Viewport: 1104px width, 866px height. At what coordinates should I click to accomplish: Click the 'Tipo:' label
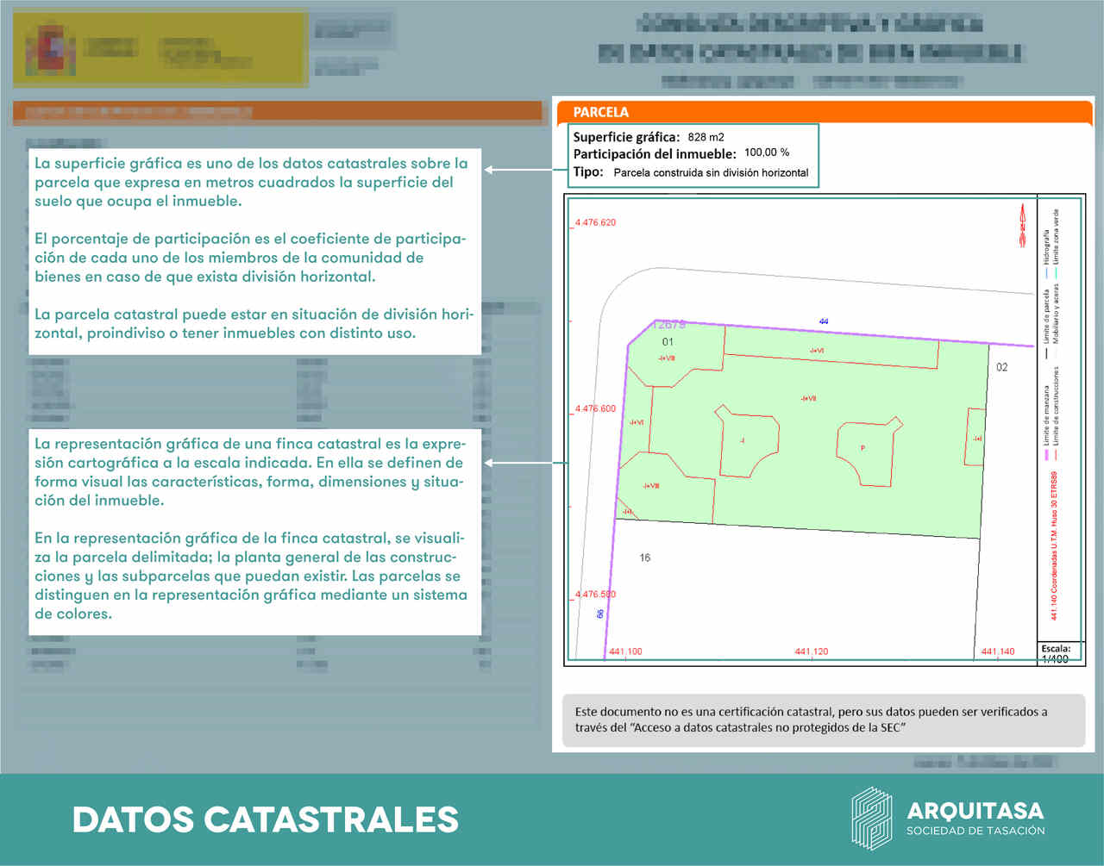point(588,171)
